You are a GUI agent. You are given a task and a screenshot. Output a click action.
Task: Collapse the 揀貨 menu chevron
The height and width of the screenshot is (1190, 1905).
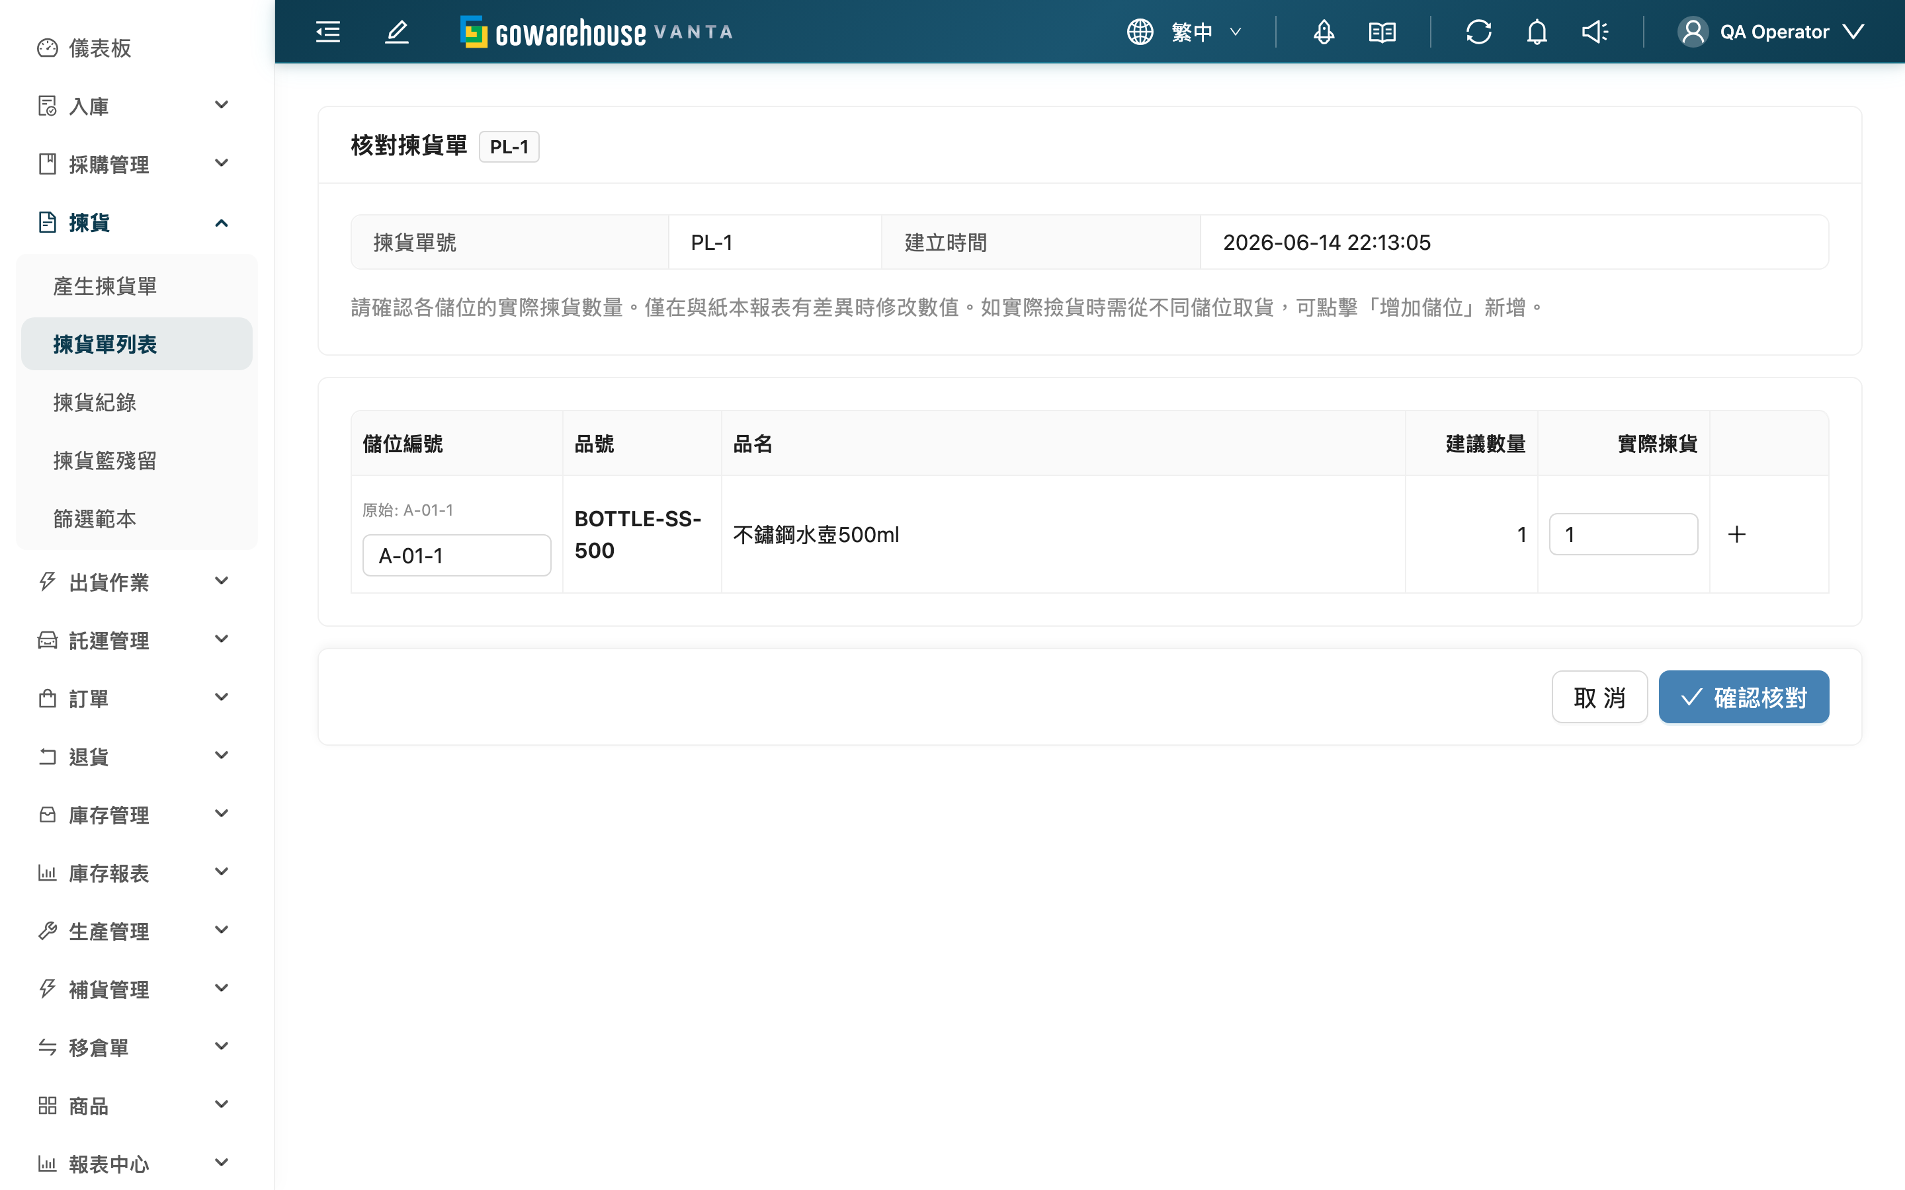pos(221,223)
